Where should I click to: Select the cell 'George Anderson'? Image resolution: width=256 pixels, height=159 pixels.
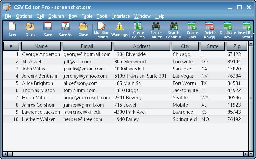pos(41,54)
